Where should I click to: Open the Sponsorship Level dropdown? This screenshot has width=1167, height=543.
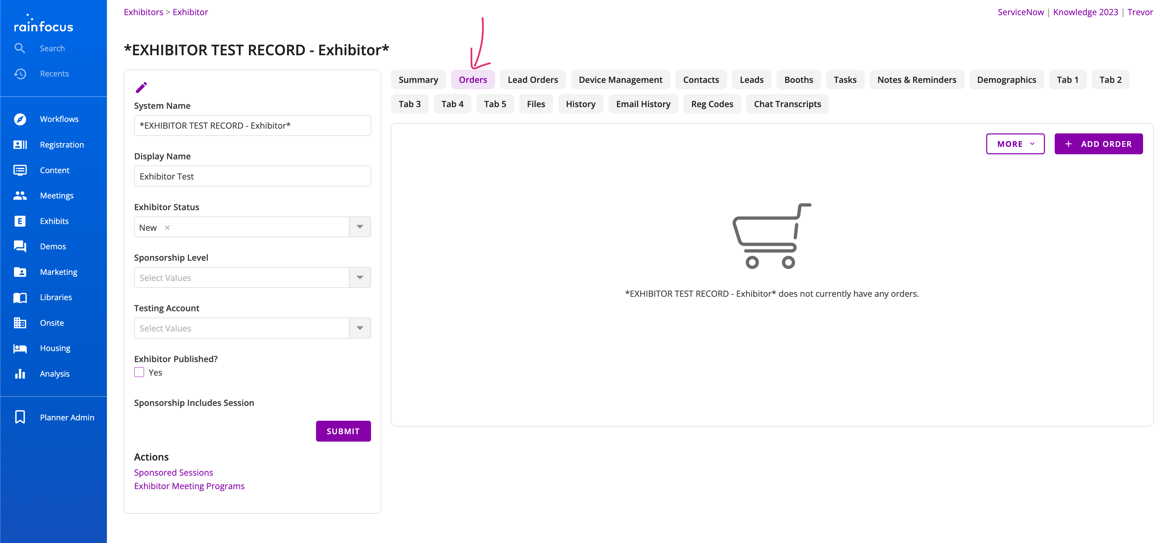pyautogui.click(x=360, y=278)
